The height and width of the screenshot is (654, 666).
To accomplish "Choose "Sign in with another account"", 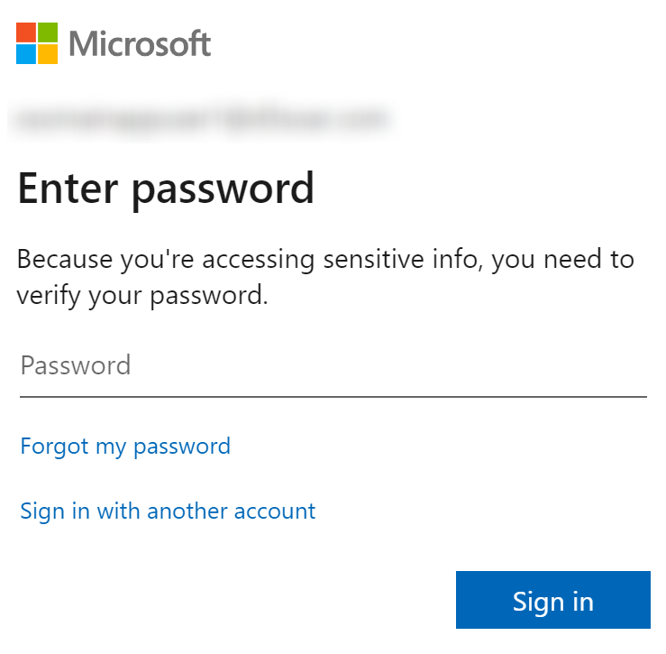I will coord(168,511).
